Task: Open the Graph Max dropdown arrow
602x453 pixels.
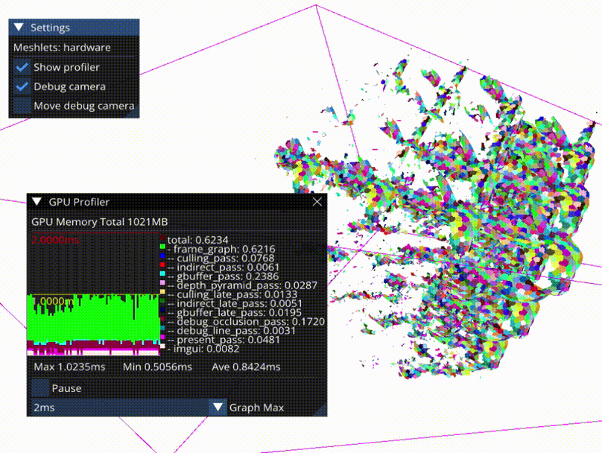Action: (218, 408)
